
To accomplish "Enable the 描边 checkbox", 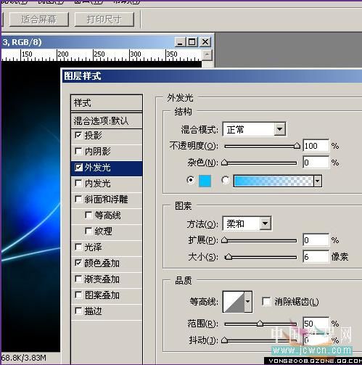I will coord(78,311).
